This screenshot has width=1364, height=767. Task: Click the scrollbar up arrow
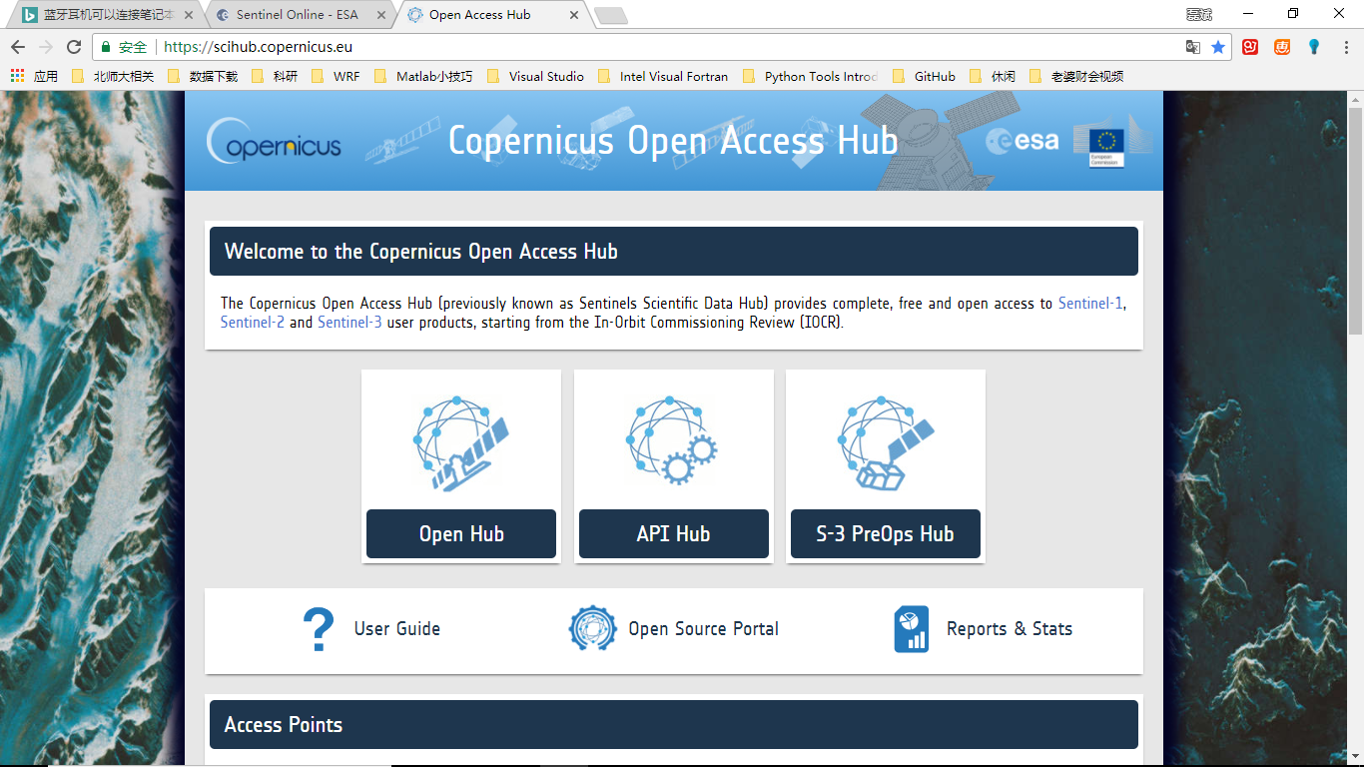(x=1355, y=99)
